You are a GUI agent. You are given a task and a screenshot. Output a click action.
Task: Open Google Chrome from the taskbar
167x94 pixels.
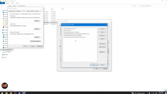coord(11,93)
